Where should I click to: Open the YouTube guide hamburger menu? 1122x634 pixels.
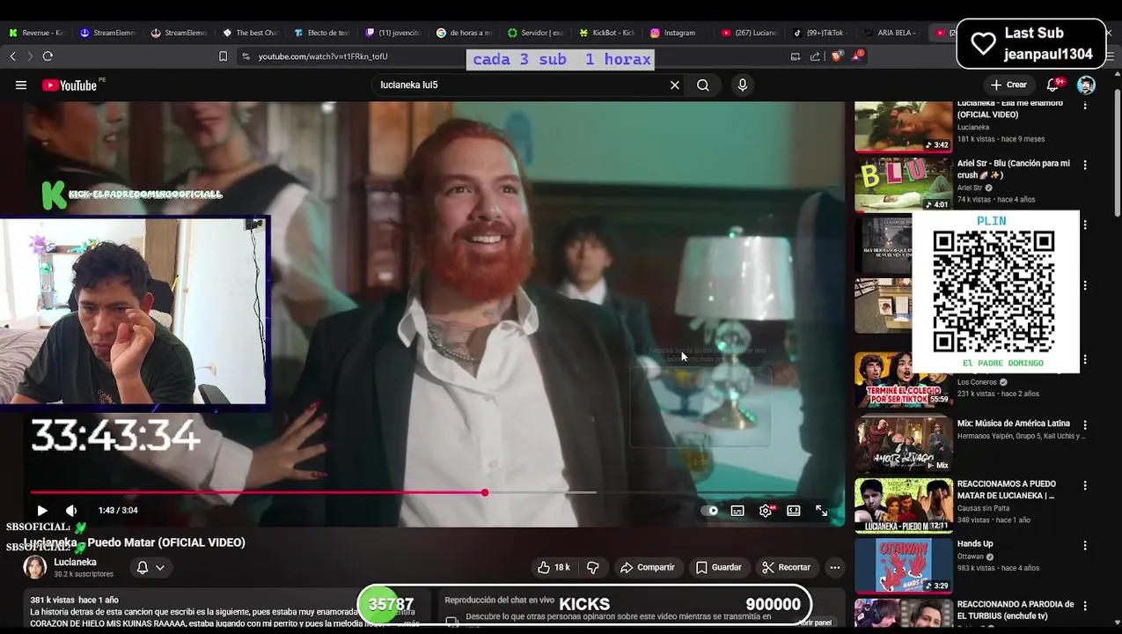21,85
